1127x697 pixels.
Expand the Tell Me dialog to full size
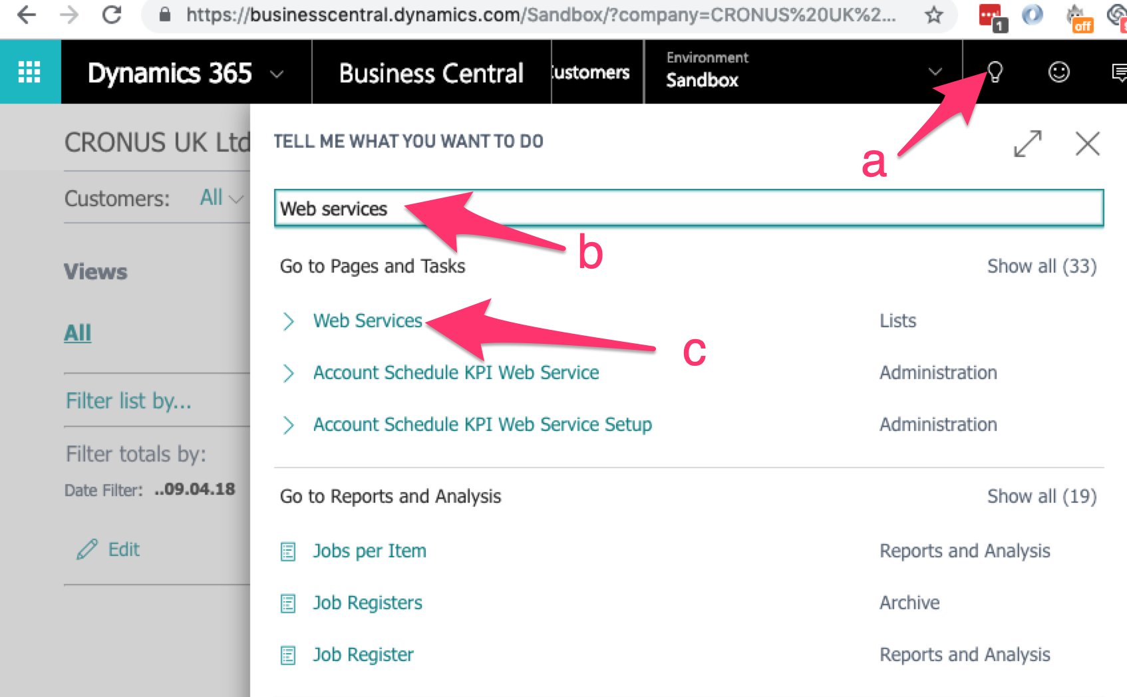pyautogui.click(x=1027, y=143)
